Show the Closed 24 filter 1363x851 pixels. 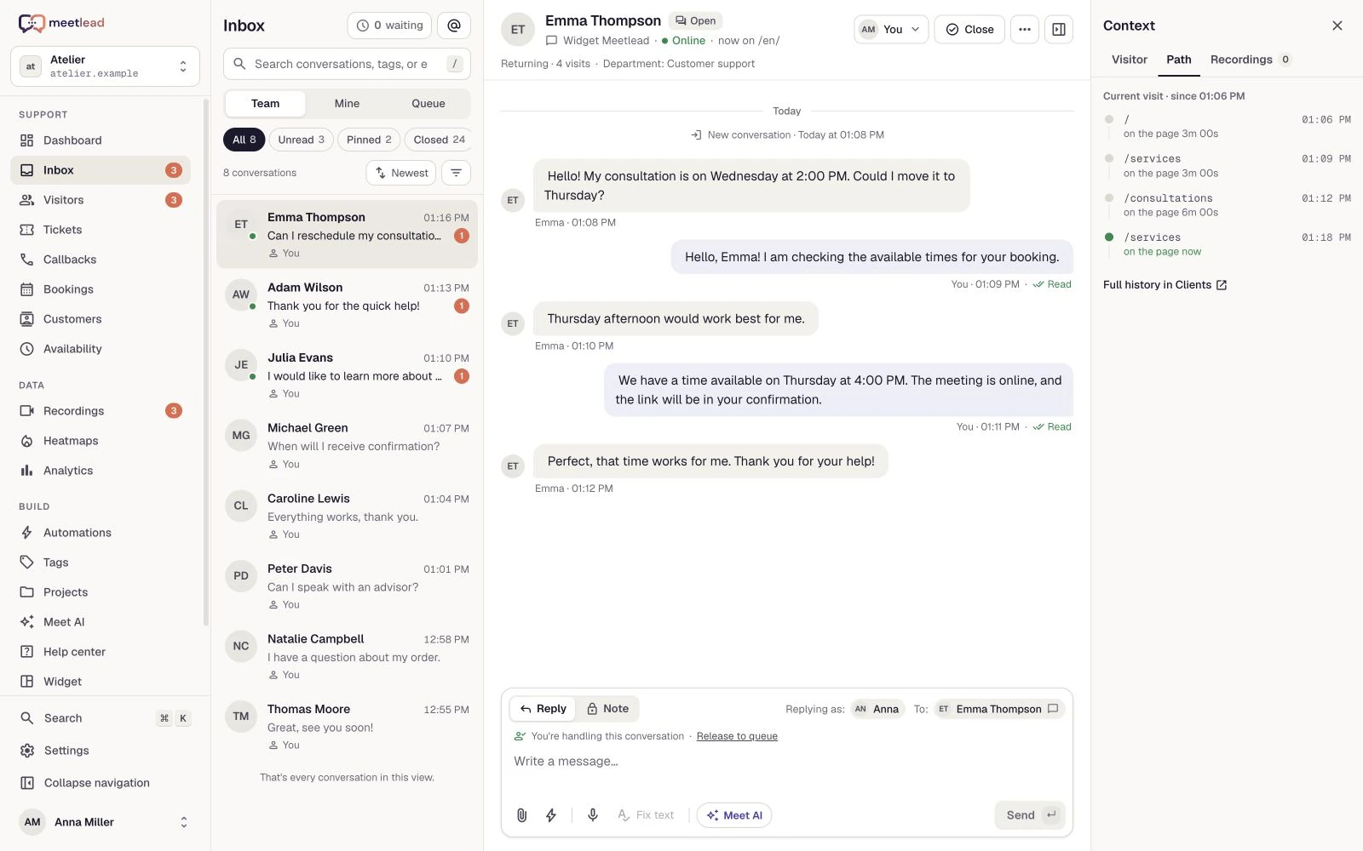click(440, 140)
